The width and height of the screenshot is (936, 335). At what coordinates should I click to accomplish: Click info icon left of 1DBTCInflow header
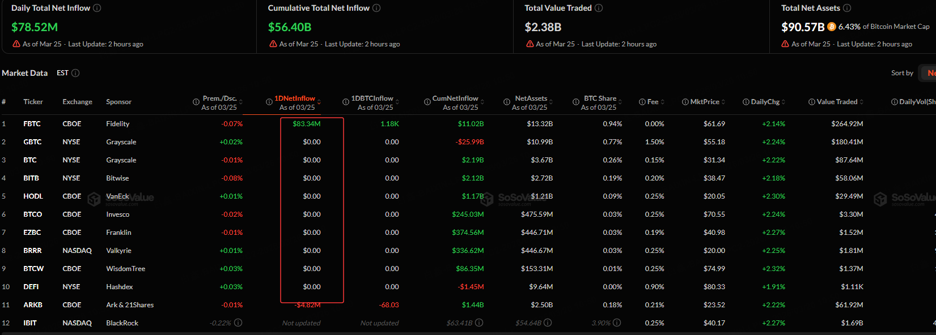point(345,102)
